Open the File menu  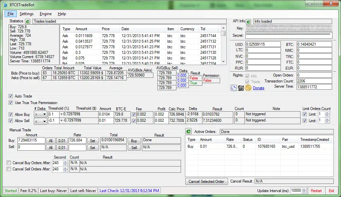[x=11, y=14]
